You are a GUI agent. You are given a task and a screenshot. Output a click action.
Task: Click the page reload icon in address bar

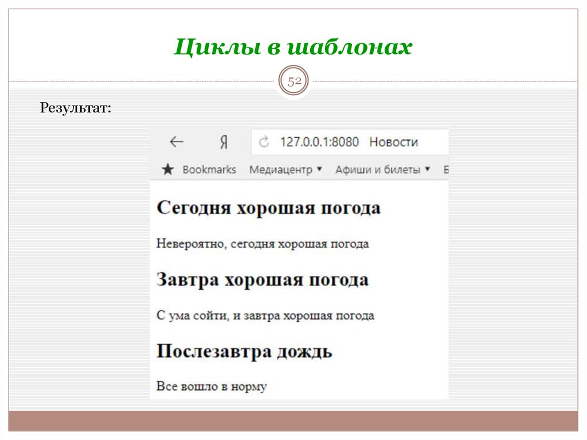(x=265, y=141)
